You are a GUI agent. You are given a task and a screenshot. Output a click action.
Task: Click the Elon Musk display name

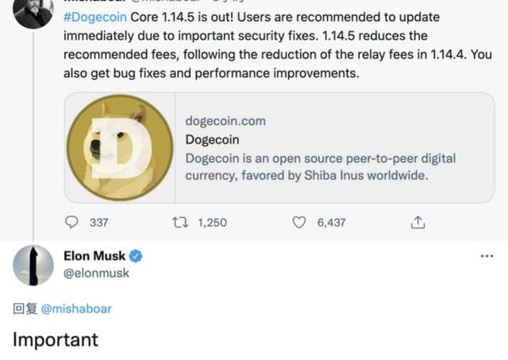coord(94,256)
